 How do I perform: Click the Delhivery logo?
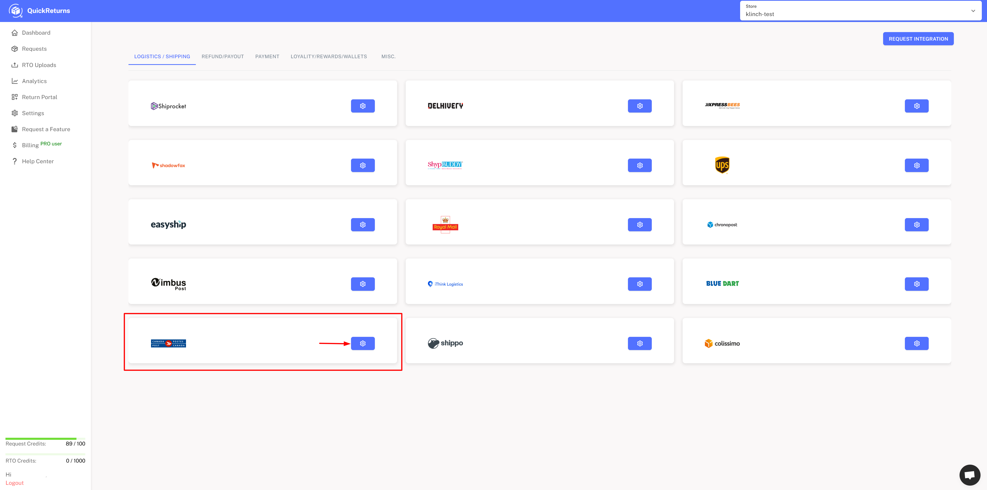(445, 106)
